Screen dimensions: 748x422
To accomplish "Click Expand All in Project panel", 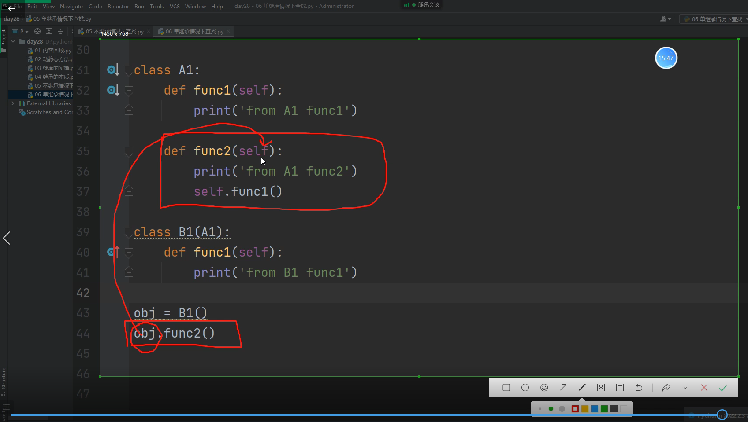I will [x=49, y=31].
